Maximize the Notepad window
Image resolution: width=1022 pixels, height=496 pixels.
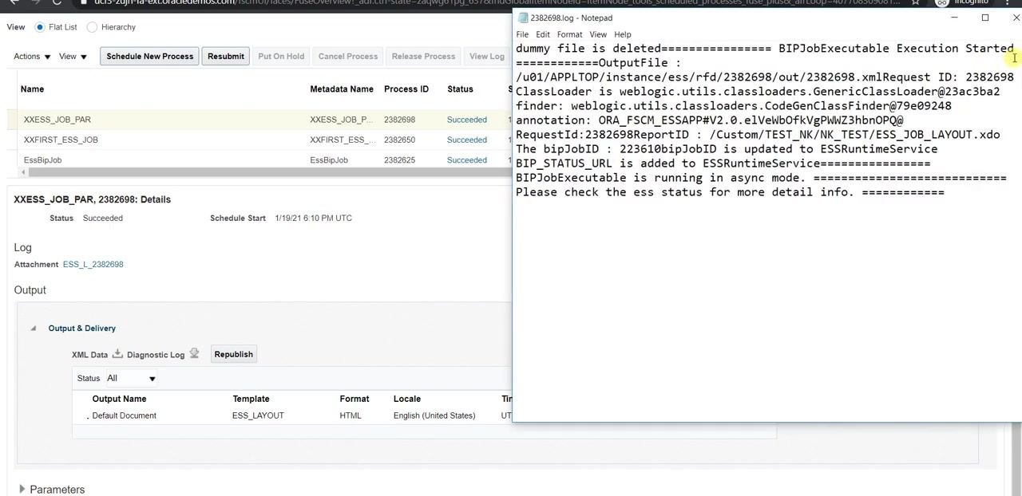[x=985, y=18]
